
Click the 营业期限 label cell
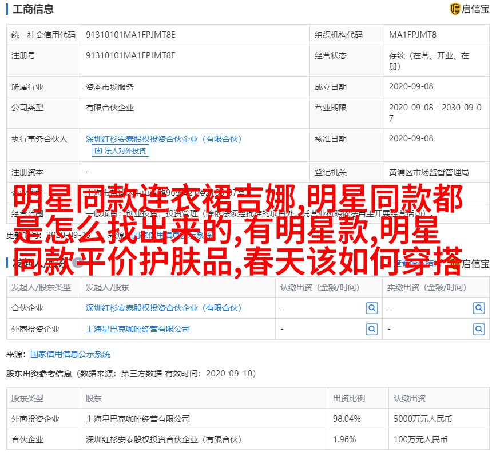347,113
